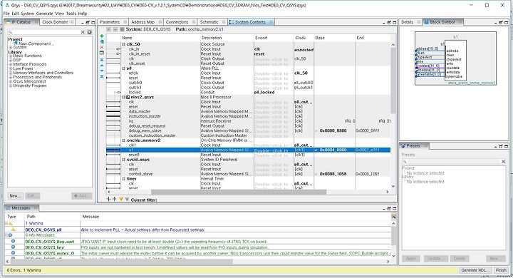Screen dimensions: 513x278
Task: Select the debug_mem_slave row
Action: 249,130
